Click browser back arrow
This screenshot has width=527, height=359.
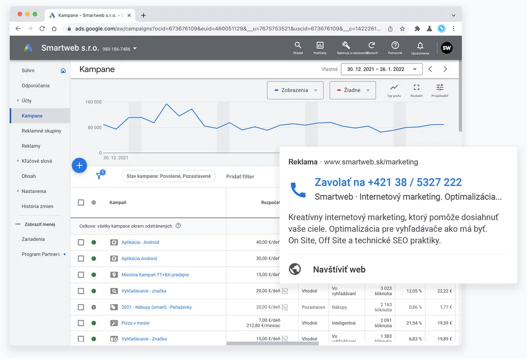click(x=18, y=28)
